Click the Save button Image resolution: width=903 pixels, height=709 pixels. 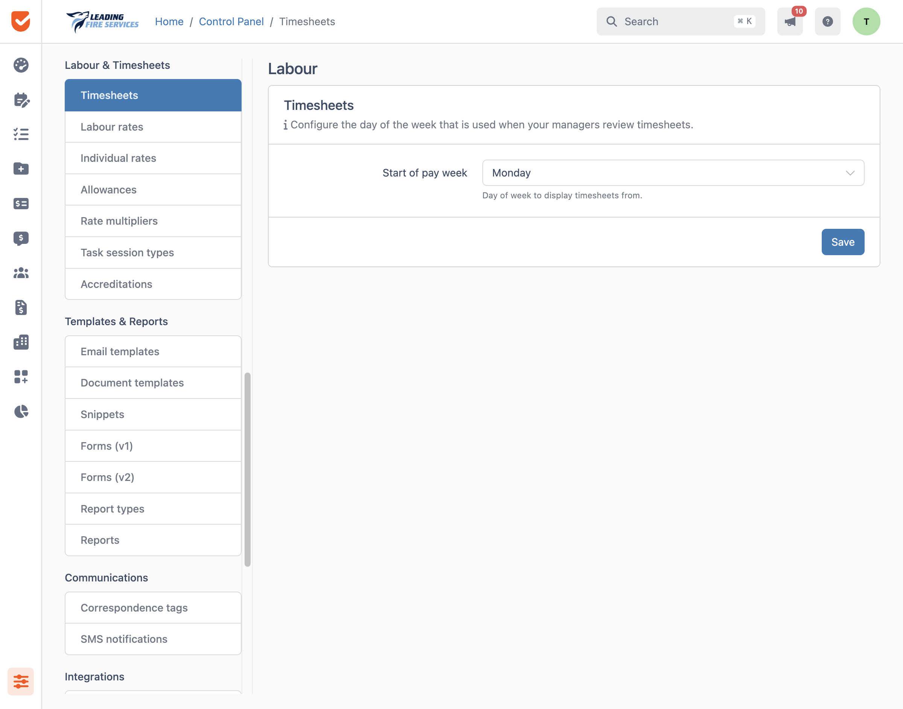[x=843, y=242]
